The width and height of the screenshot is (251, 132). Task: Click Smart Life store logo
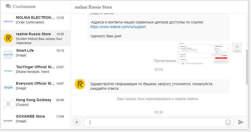[8, 55]
